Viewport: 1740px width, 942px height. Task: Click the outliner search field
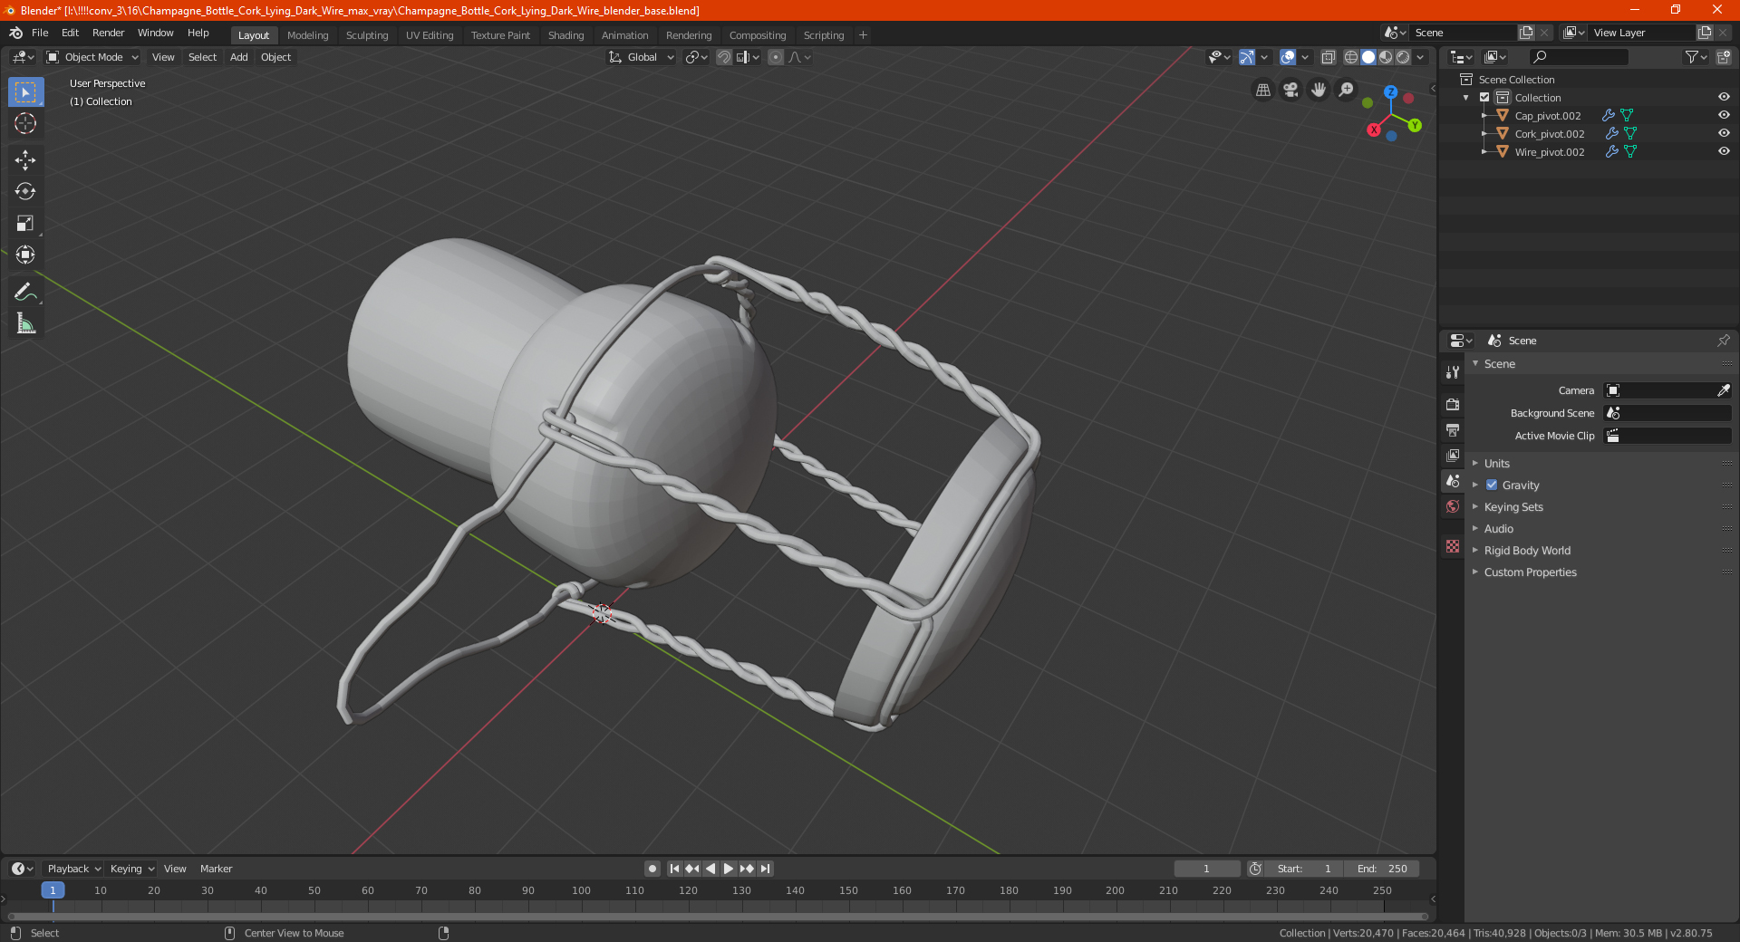click(x=1578, y=57)
